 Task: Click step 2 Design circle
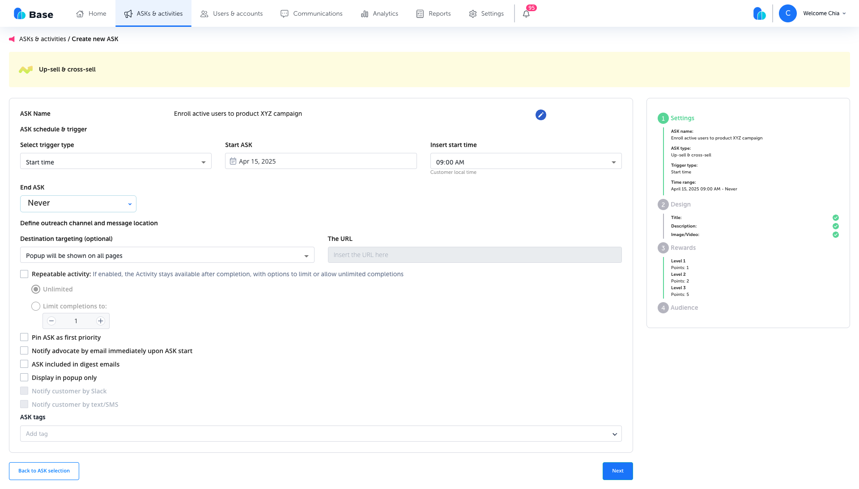(x=663, y=205)
